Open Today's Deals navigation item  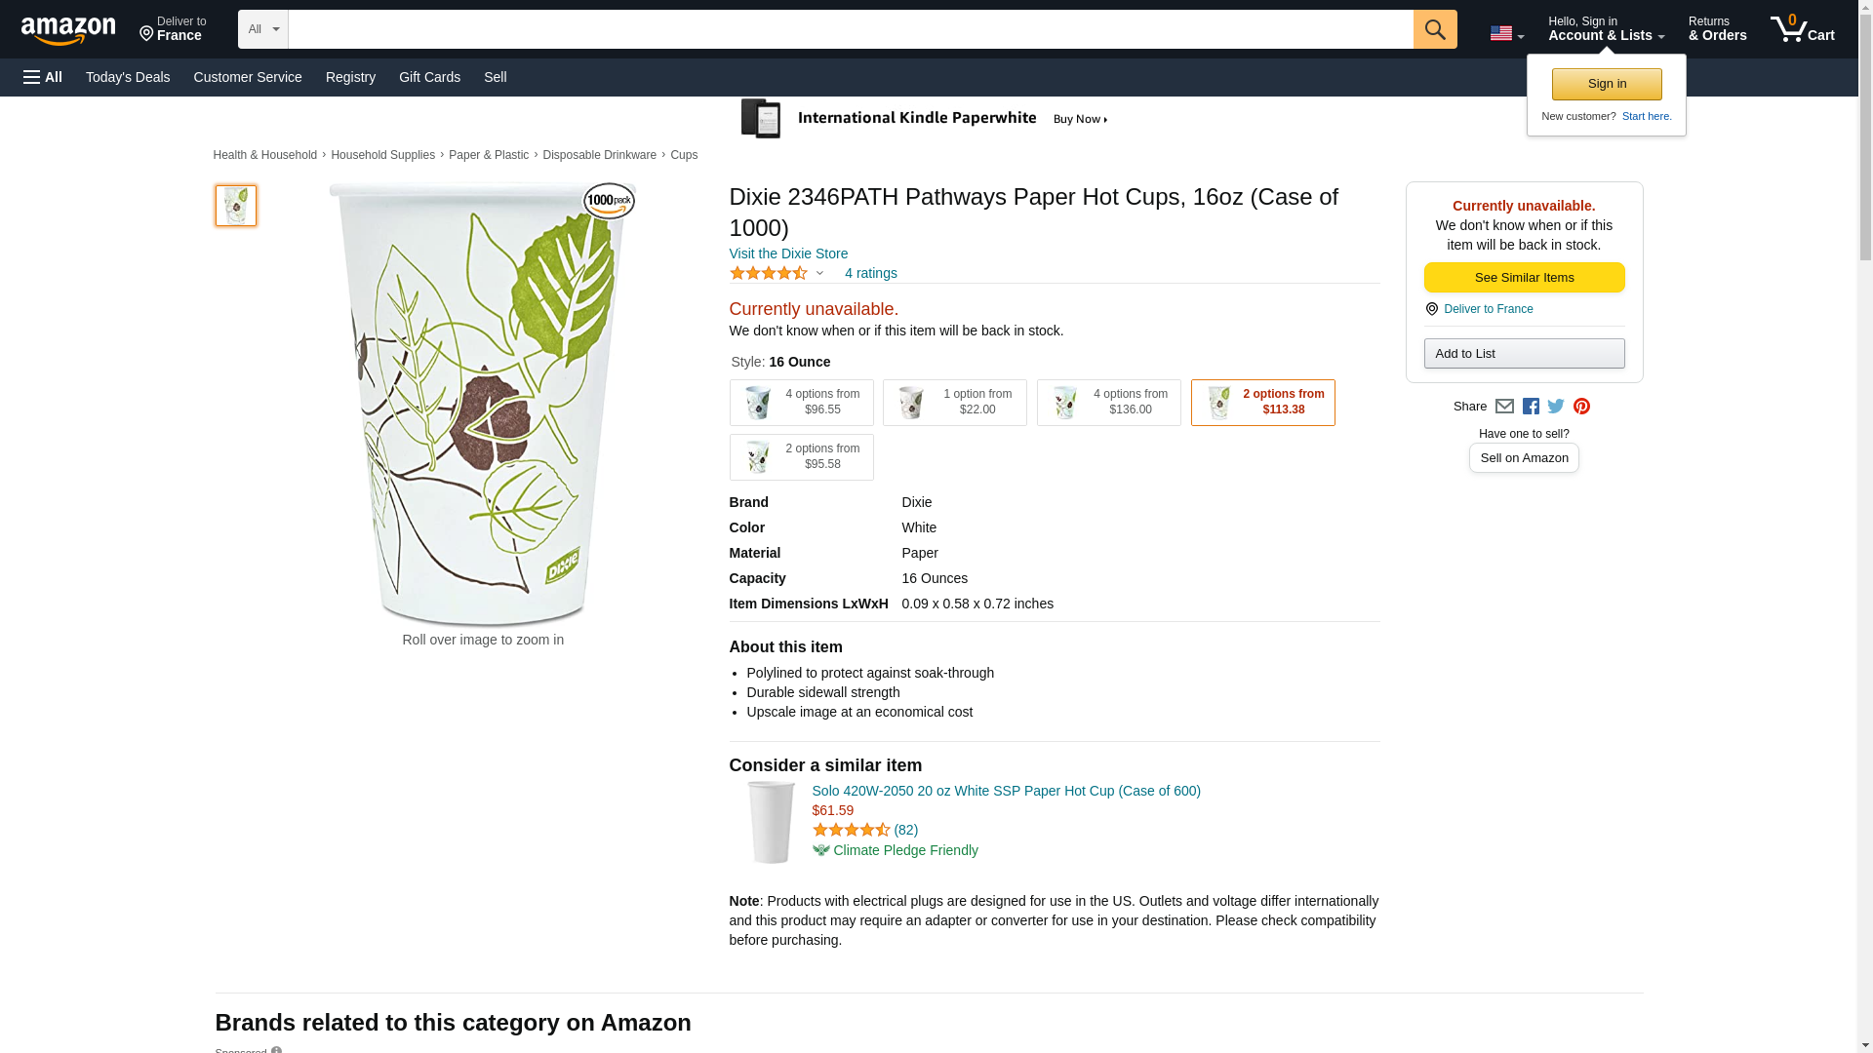[128, 77]
